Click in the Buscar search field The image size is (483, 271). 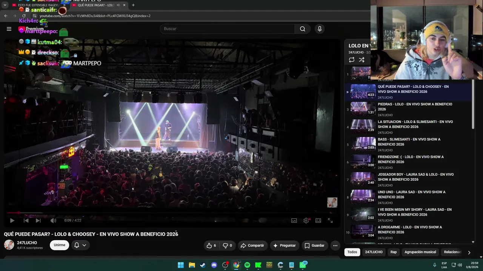coord(228,29)
